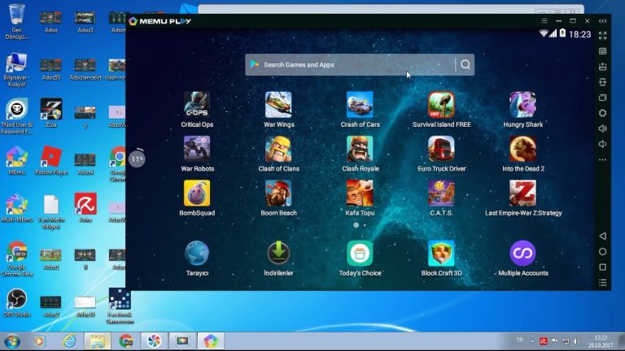Open İndirilenler downloads app
The image size is (625, 351).
click(x=278, y=253)
